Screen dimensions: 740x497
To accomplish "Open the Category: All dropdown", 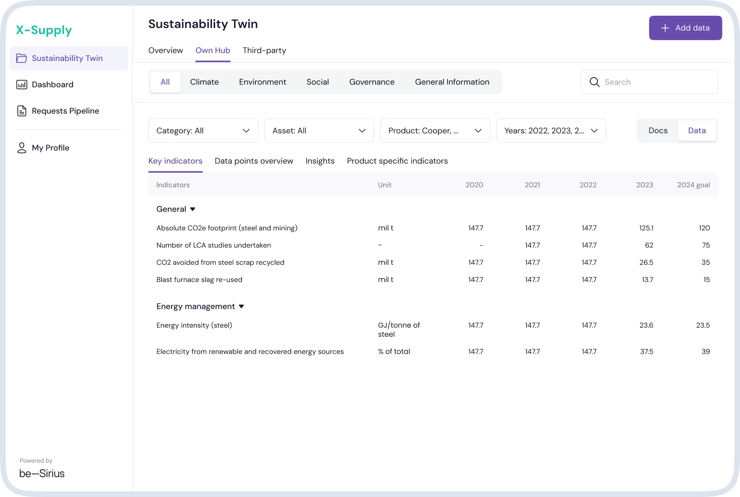I will 203,131.
